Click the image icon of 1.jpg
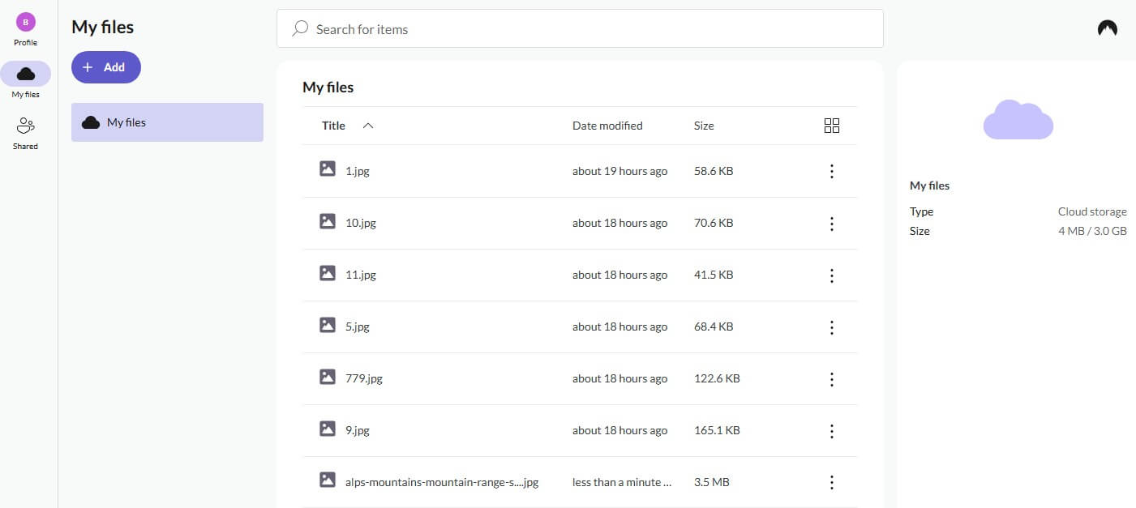This screenshot has width=1136, height=508. 328,169
